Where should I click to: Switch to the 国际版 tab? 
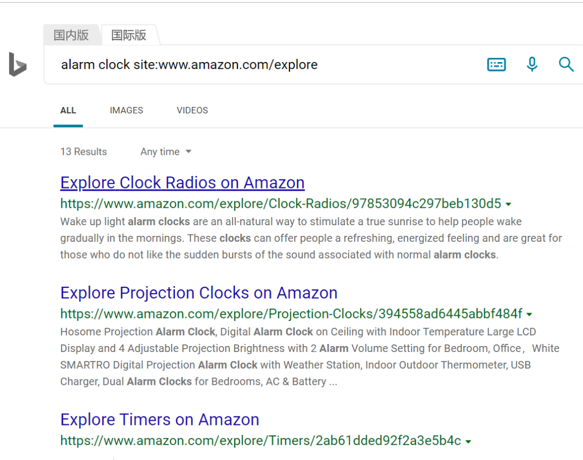130,35
